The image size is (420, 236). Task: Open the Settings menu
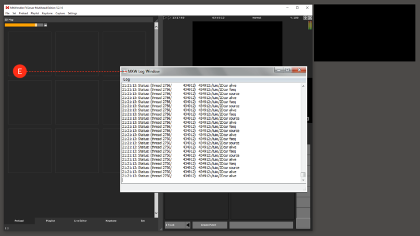pos(72,13)
